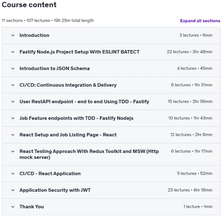Select Application Security with JWT title
The width and height of the screenshot is (222, 218).
tap(55, 190)
